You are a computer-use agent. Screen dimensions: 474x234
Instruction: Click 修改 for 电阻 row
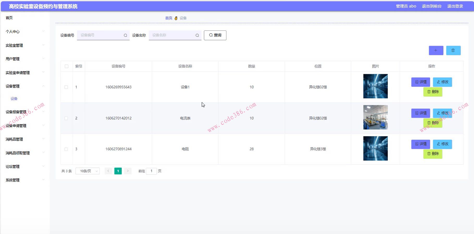point(442,144)
